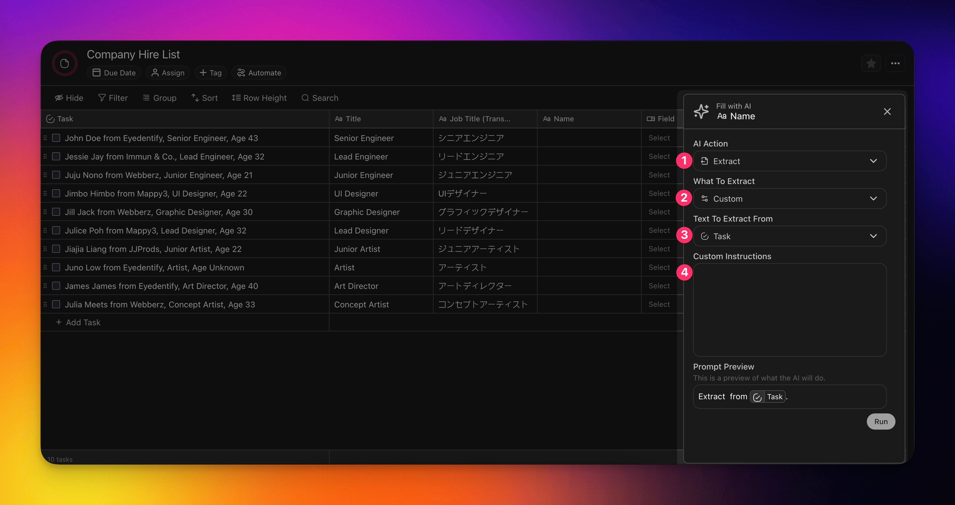Click the Sort arrows tool
The width and height of the screenshot is (955, 505).
point(195,98)
